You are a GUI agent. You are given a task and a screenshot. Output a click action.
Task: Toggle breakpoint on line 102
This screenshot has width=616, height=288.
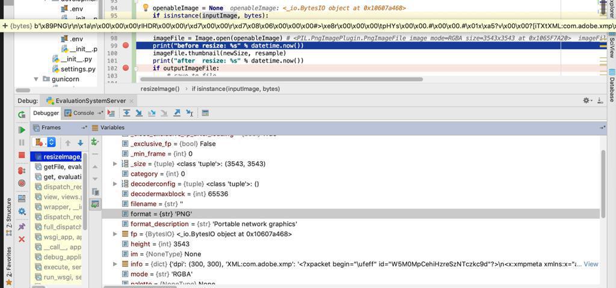[126, 68]
